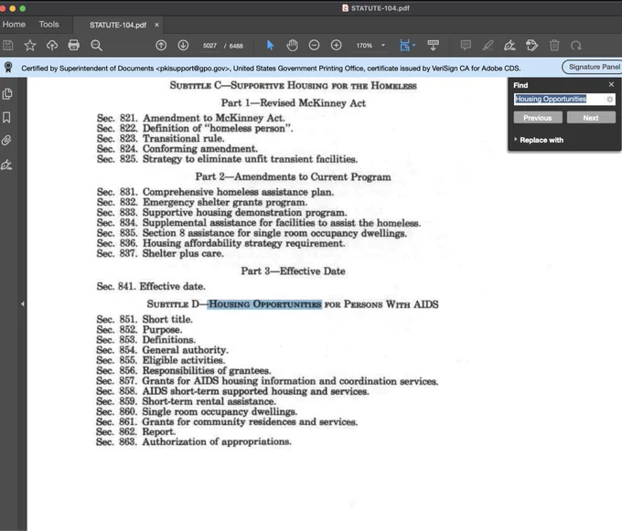Open attachments paperclip panel
The height and width of the screenshot is (531, 622).
[6, 140]
